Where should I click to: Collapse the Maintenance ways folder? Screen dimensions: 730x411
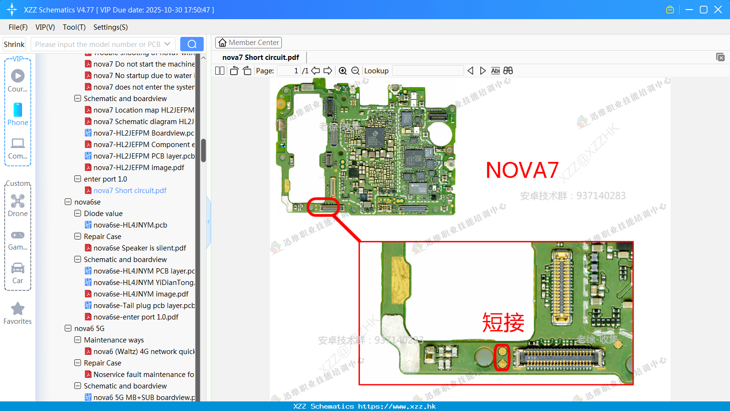(x=78, y=340)
